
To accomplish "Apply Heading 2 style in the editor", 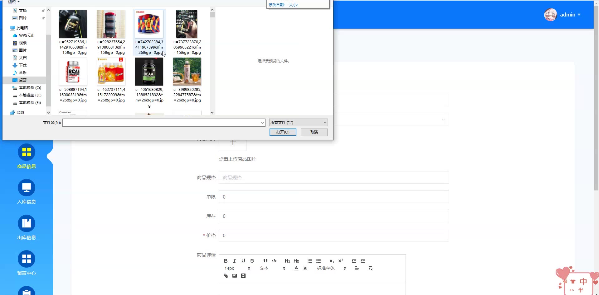I will pos(296,261).
